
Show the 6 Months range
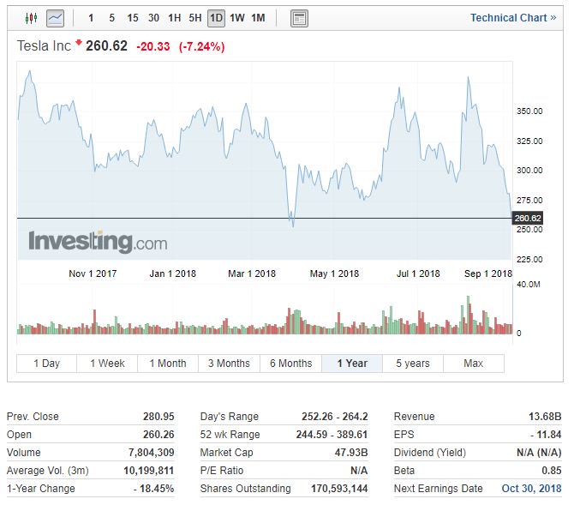tap(291, 364)
